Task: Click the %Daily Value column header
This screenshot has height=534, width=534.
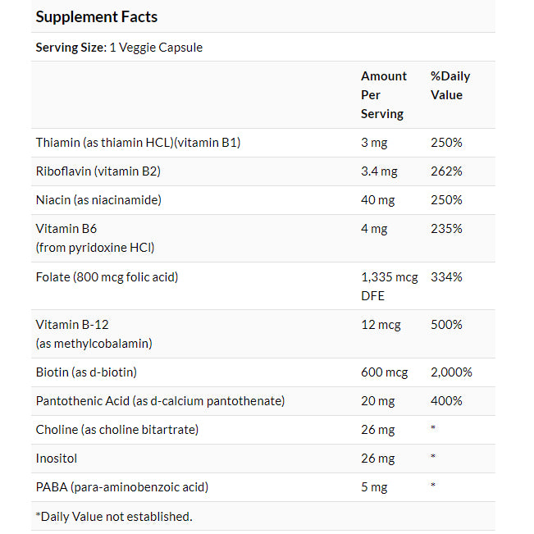Action: click(x=450, y=85)
